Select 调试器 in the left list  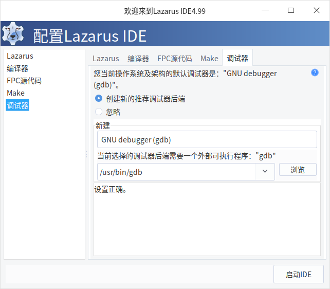[x=17, y=105]
